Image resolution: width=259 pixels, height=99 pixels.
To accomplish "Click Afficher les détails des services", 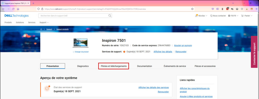I will coord(154,87).
